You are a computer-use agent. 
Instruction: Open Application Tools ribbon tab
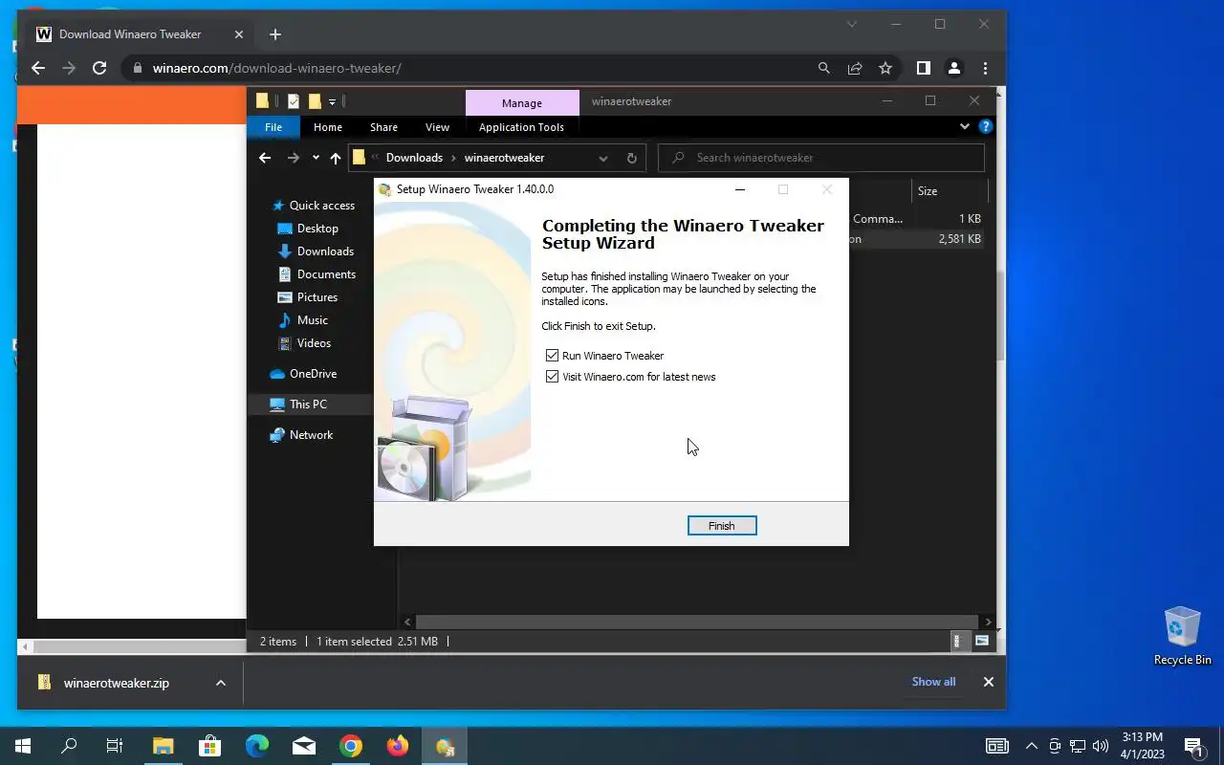click(521, 127)
